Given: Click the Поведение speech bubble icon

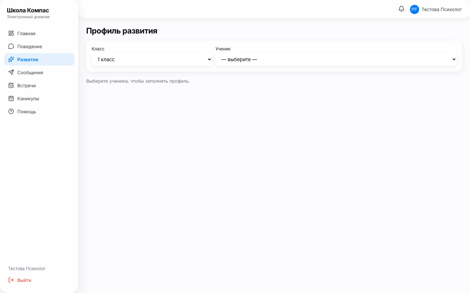Looking at the screenshot, I should click(11, 46).
